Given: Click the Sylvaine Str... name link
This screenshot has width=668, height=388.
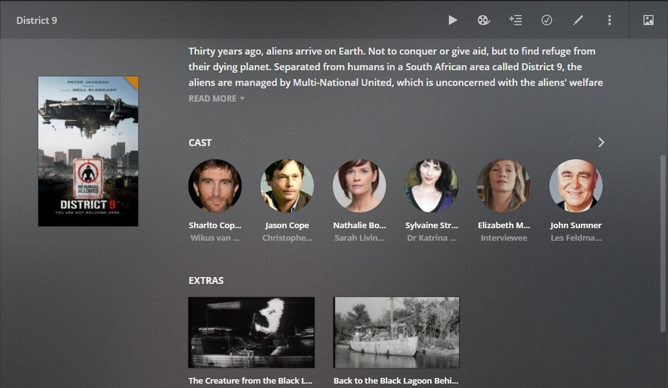Looking at the screenshot, I should pyautogui.click(x=432, y=225).
